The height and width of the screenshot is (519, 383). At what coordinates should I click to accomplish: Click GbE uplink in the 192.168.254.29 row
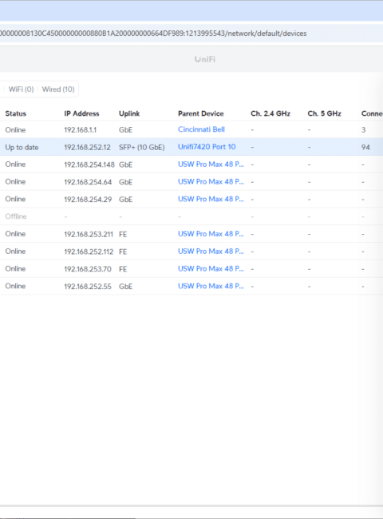126,200
